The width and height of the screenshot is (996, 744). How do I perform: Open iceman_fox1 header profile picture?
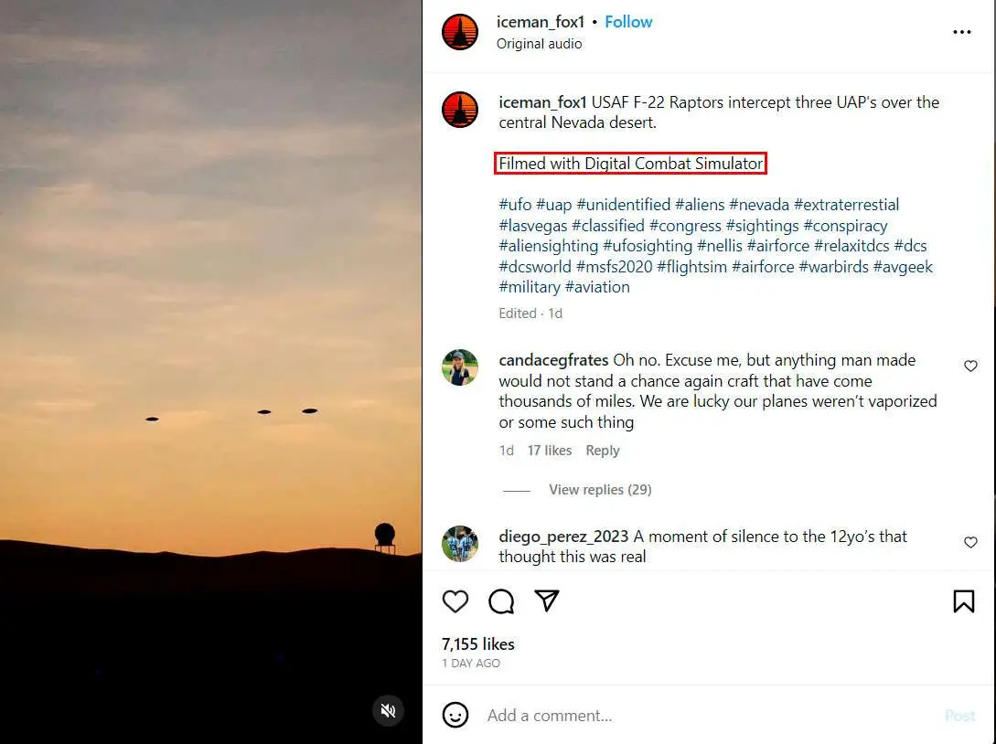(460, 32)
